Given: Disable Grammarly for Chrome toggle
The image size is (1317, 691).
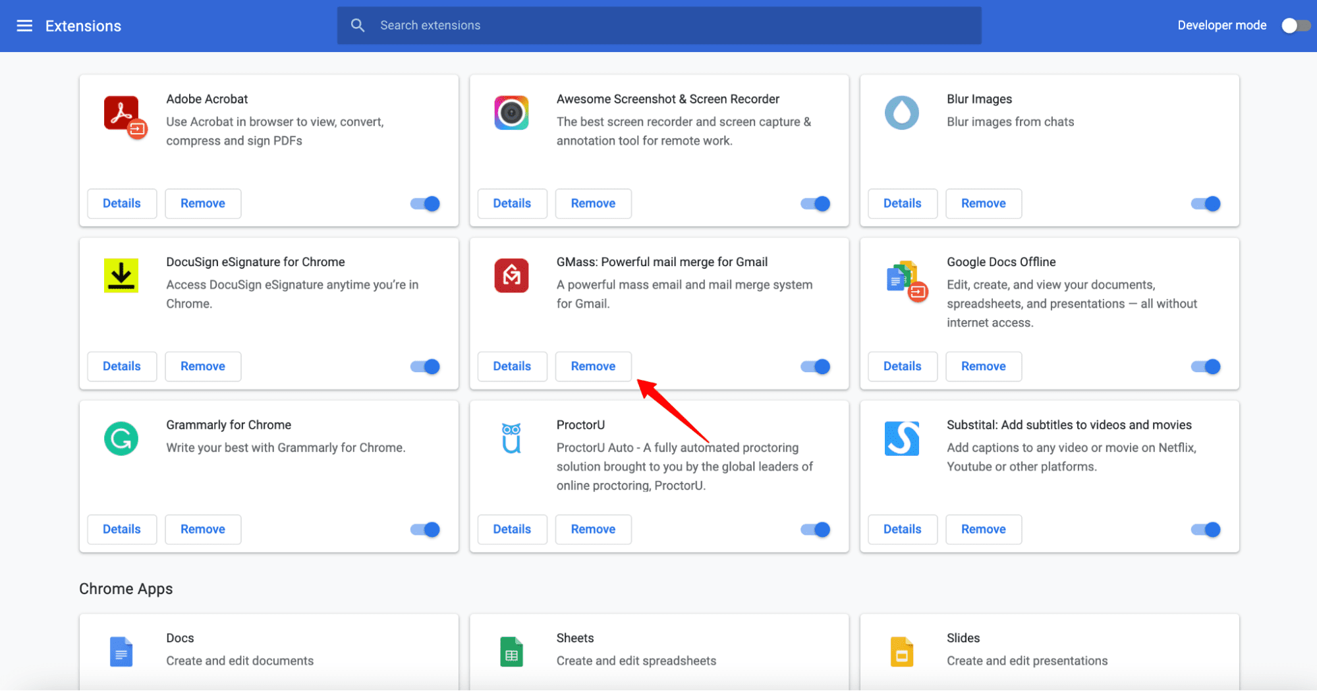Looking at the screenshot, I should click(x=425, y=530).
